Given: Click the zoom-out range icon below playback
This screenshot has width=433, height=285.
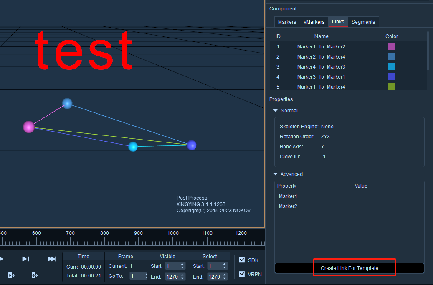Looking at the screenshot, I should (x=35, y=275).
